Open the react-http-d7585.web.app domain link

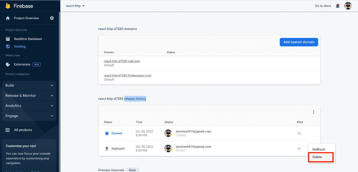click(x=122, y=61)
